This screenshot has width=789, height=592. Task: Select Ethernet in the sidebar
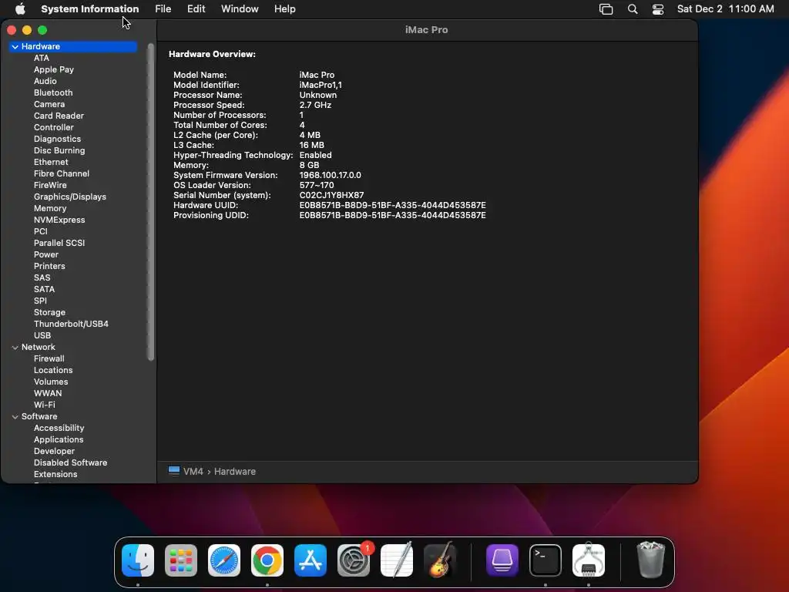tap(51, 162)
